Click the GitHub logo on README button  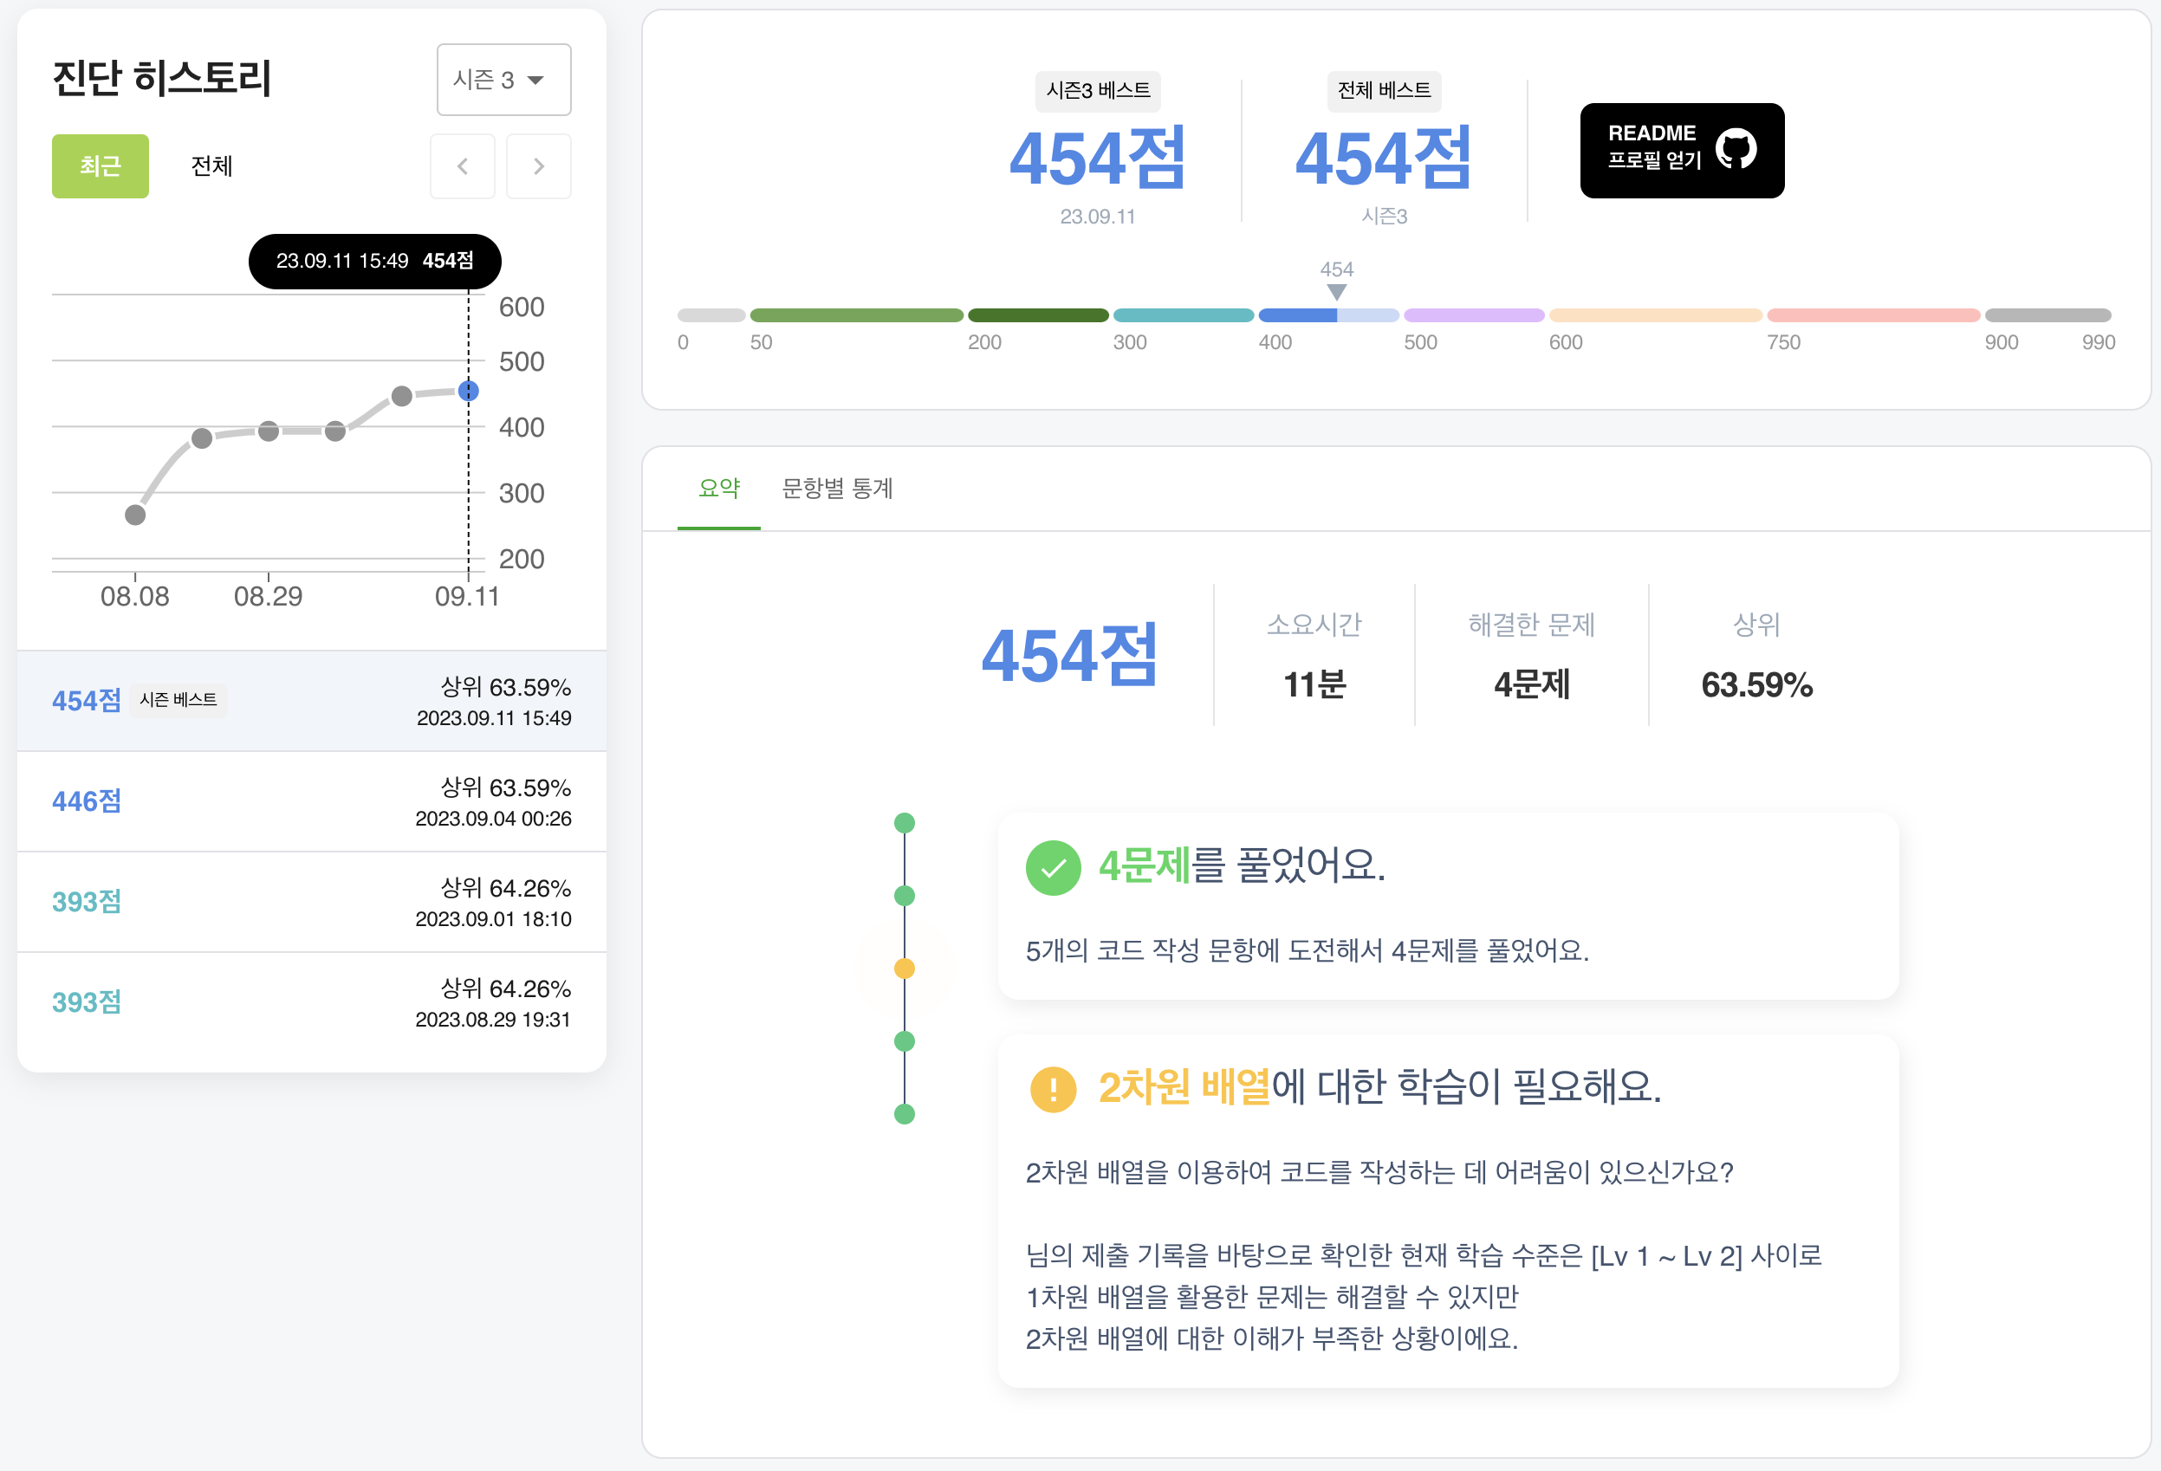pos(1735,149)
